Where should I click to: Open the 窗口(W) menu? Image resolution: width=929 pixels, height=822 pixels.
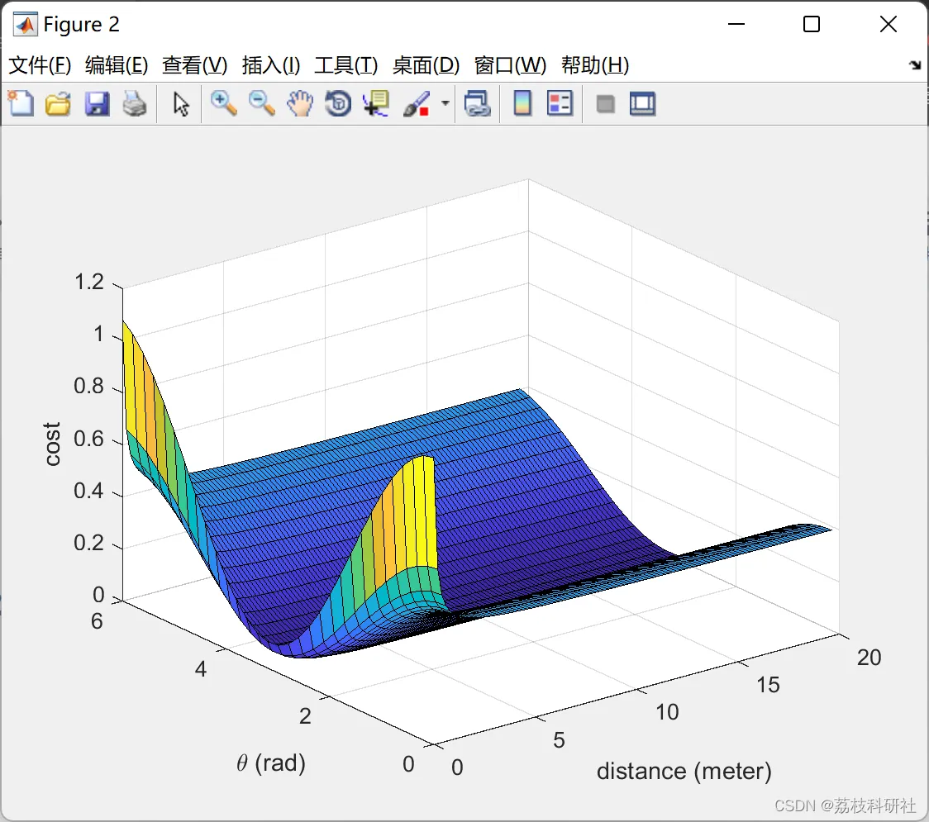point(510,65)
